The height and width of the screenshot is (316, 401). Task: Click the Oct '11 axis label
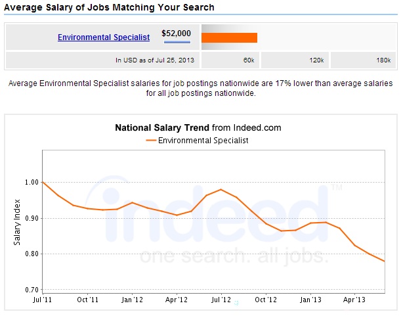pyautogui.click(x=87, y=300)
